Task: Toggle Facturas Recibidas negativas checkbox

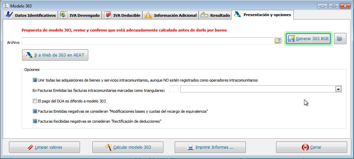Action: click(35, 121)
